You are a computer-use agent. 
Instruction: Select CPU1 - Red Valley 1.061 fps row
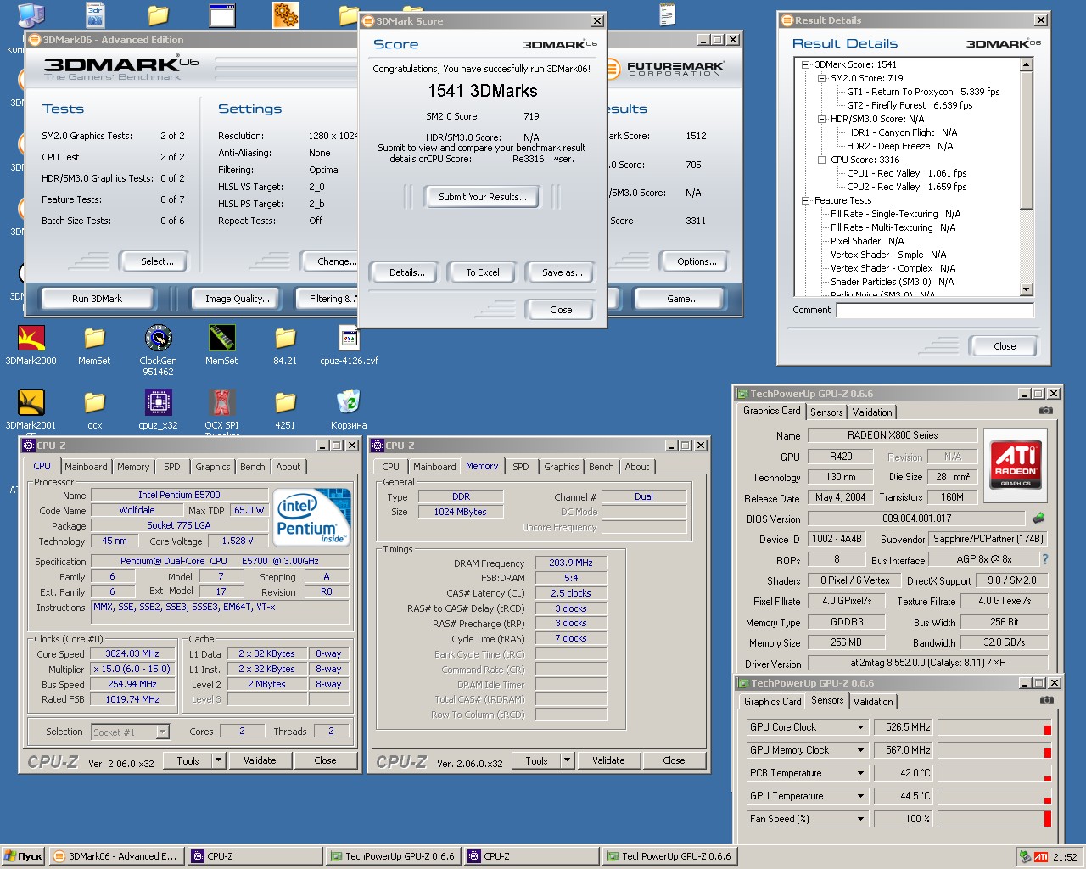pos(907,173)
